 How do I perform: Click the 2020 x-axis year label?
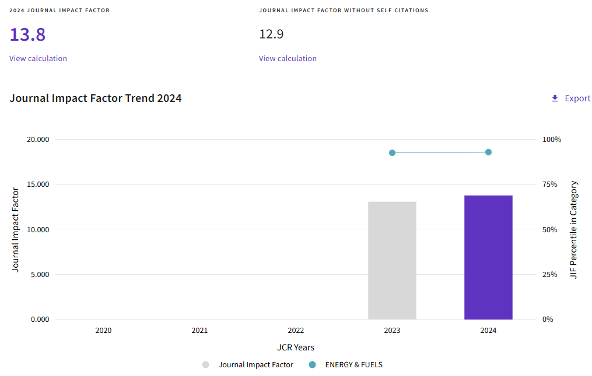coord(103,331)
